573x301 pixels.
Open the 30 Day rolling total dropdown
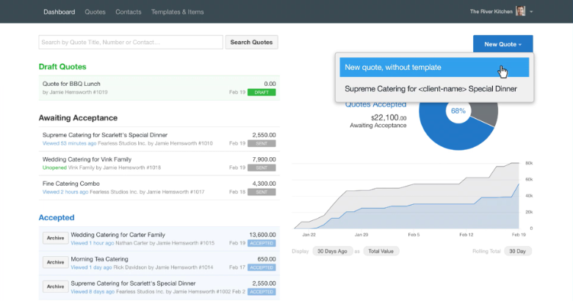[x=517, y=251]
